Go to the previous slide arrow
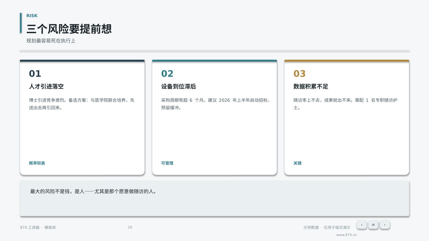Viewport: 429px width, 241px height. point(362,225)
